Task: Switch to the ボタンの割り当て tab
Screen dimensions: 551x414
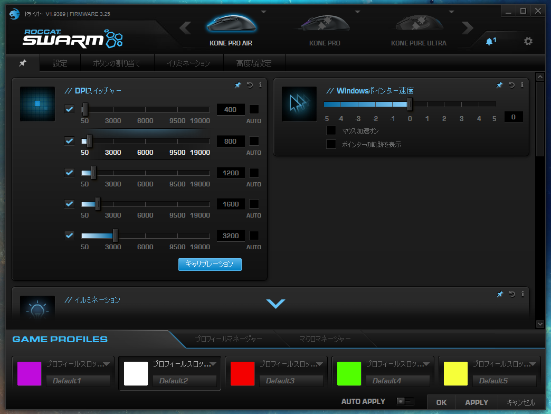Action: [117, 63]
